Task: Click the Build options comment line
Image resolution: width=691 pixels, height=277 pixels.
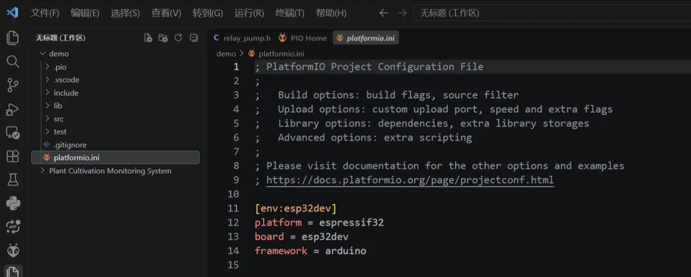Action: (387, 95)
